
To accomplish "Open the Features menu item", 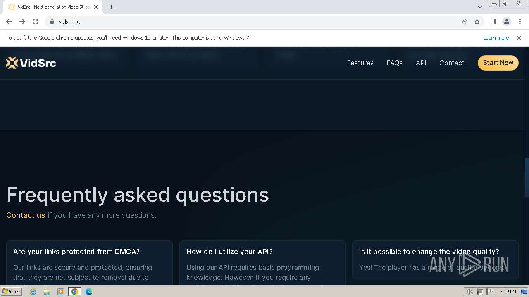I will [x=360, y=63].
